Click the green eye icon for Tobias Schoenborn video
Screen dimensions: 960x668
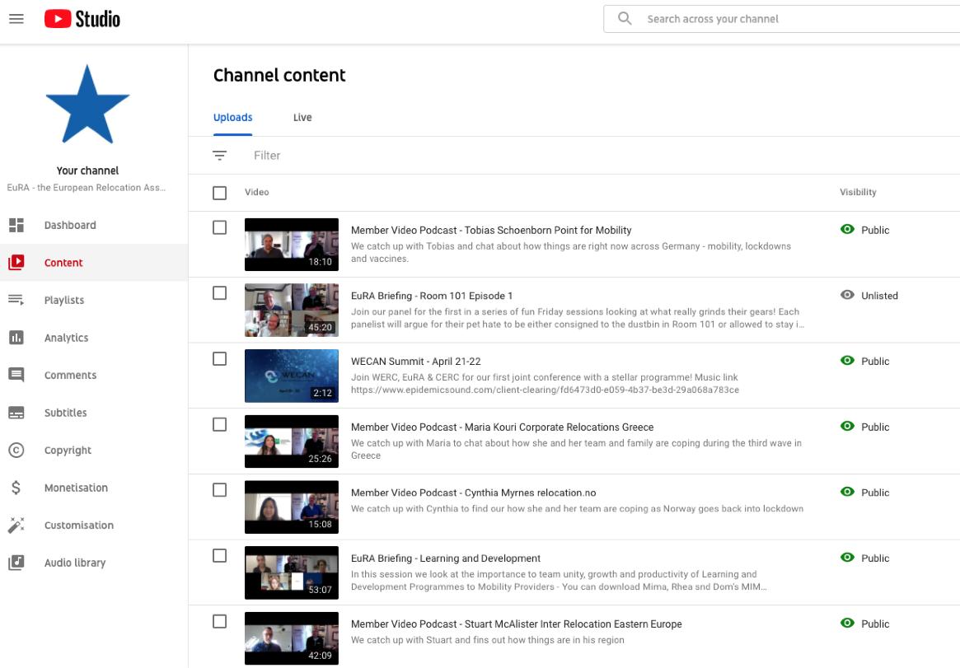click(847, 230)
